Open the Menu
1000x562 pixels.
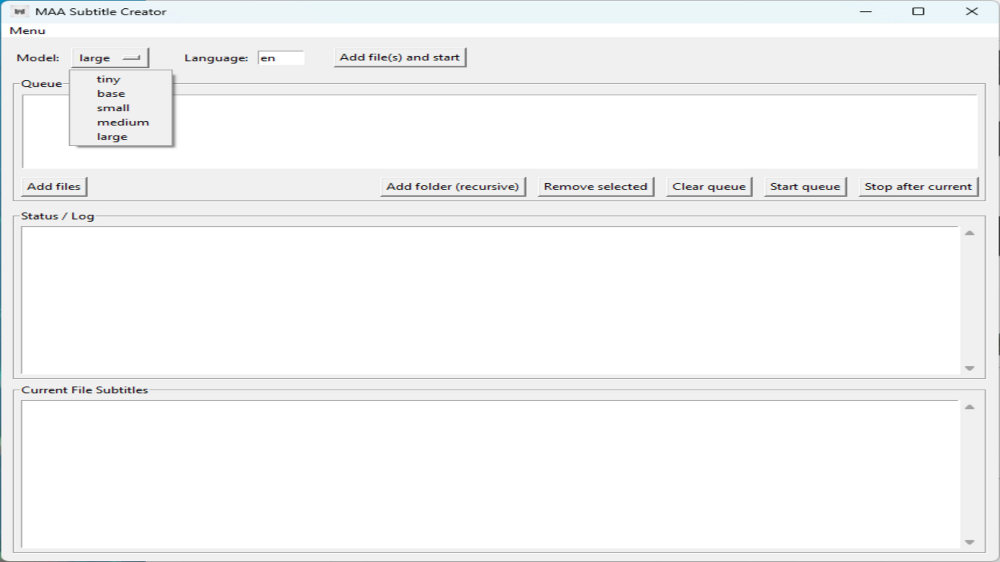coord(28,30)
